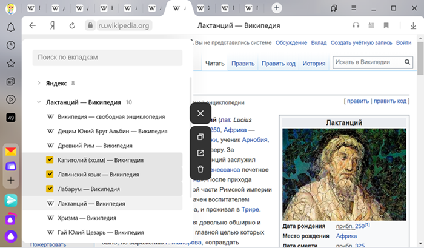The height and width of the screenshot is (248, 424).
Task: Open Yandex home page Я button
Action: click(53, 25)
